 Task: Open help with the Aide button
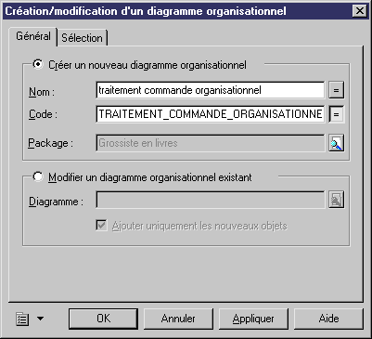point(328,319)
